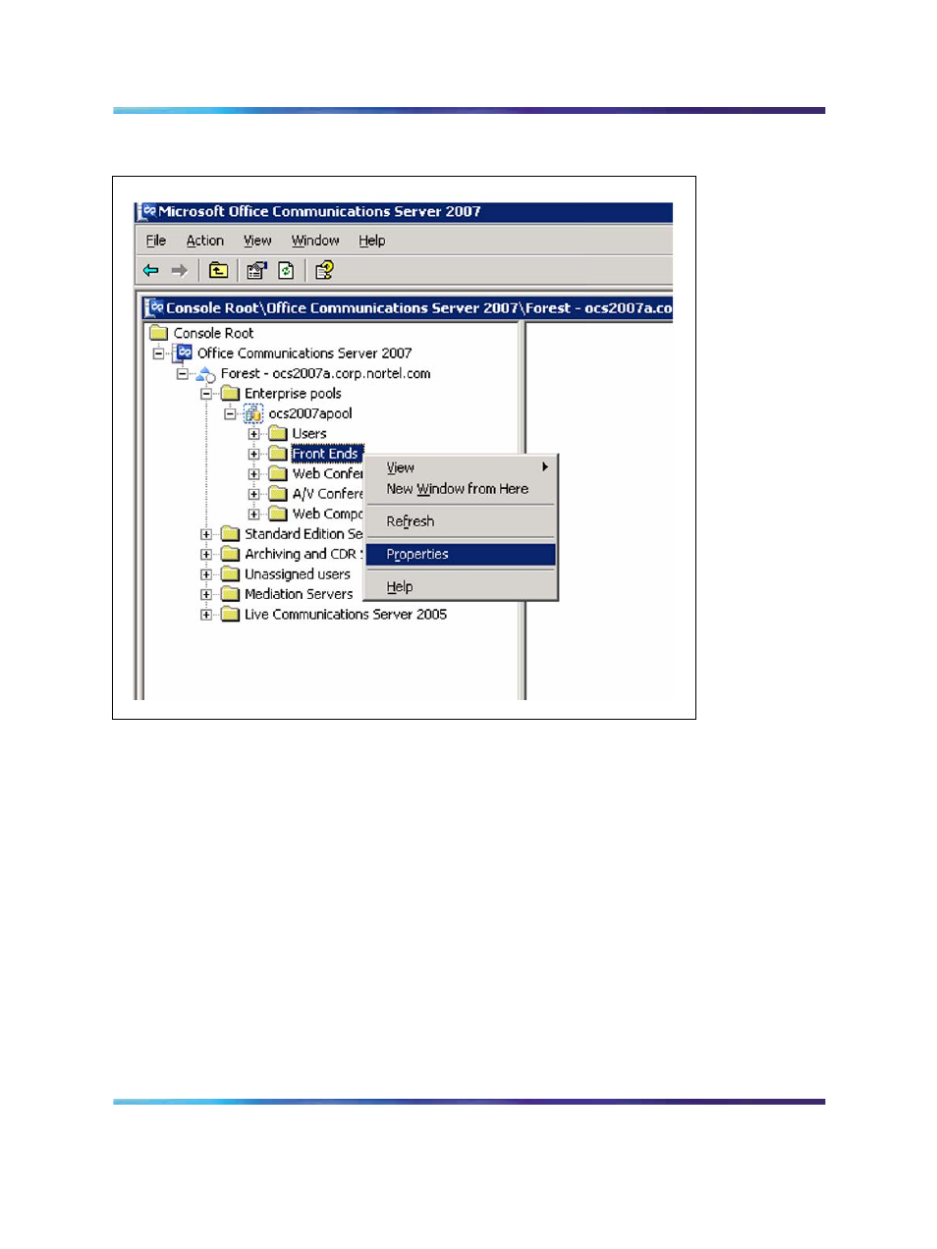Viewport: 937px width, 1249px height.
Task: Click the Console Root folder icon
Action: tap(159, 333)
